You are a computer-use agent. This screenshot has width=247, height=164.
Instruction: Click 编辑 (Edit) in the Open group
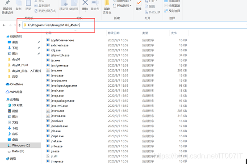click(x=150, y=6)
